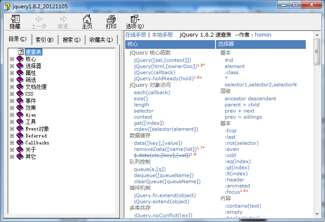
Task: Expand the CSS tree node
Action: click(12, 94)
